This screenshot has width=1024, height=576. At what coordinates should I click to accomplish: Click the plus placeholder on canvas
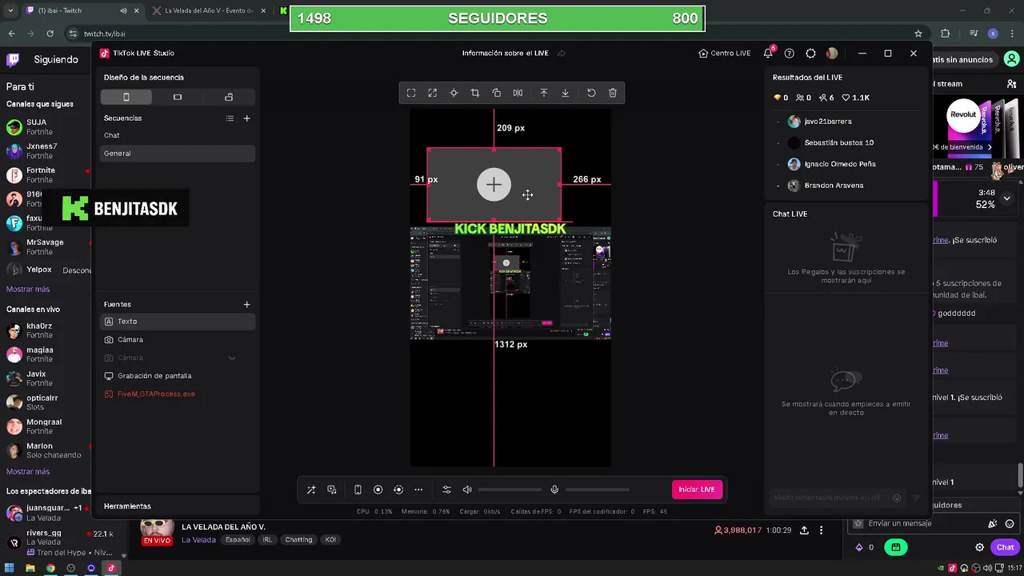(494, 185)
